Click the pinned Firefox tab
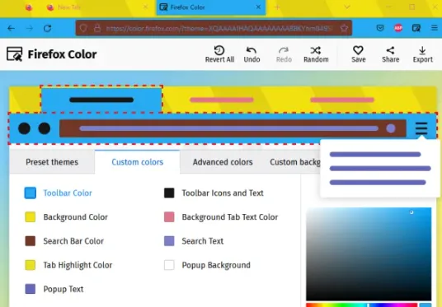Screen dimensions: 442x307 click(29, 7)
